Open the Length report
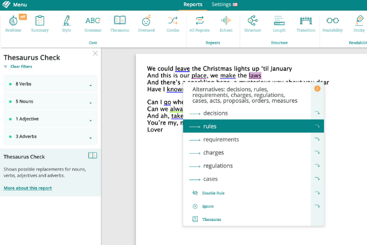 (x=279, y=24)
